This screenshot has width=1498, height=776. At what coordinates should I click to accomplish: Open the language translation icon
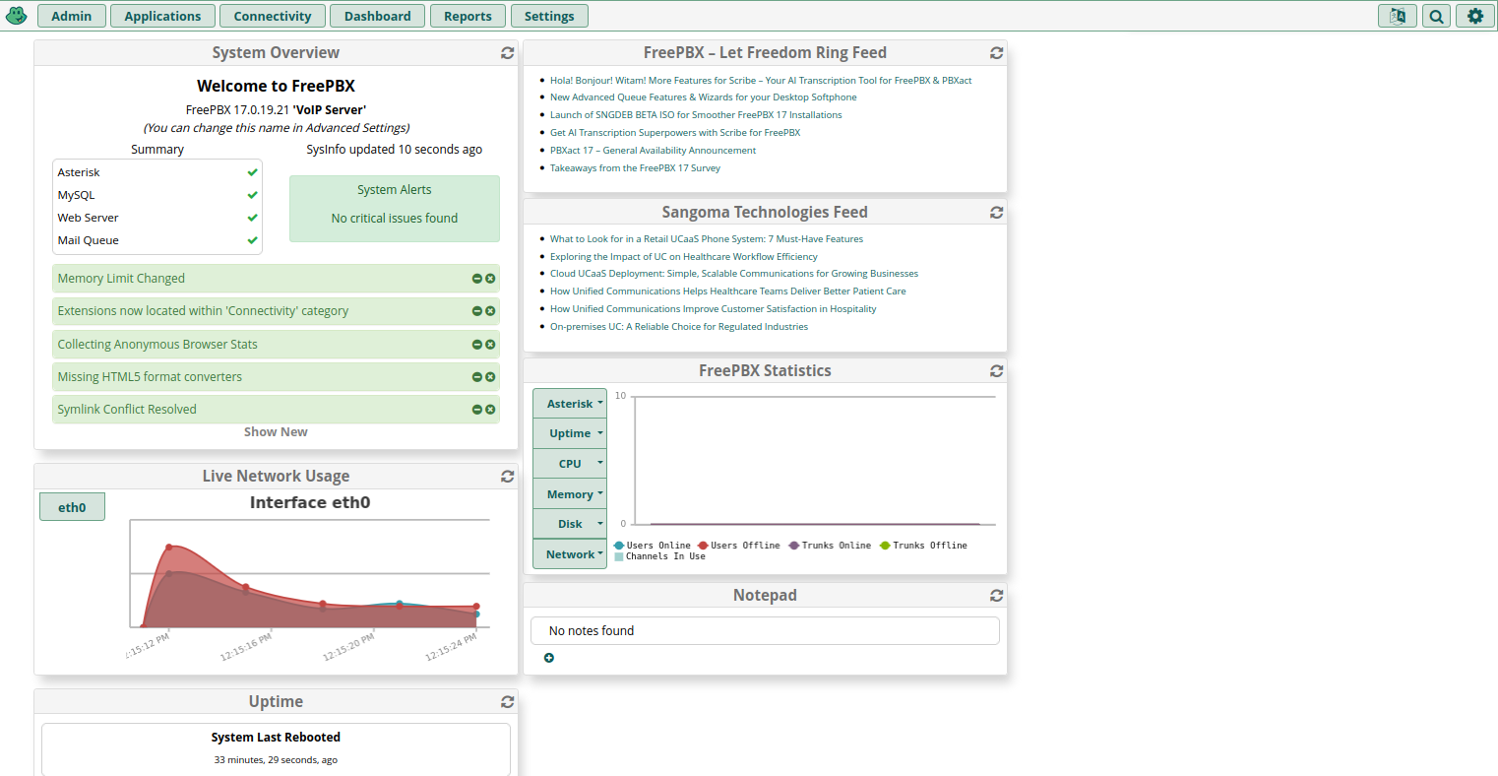(x=1397, y=16)
